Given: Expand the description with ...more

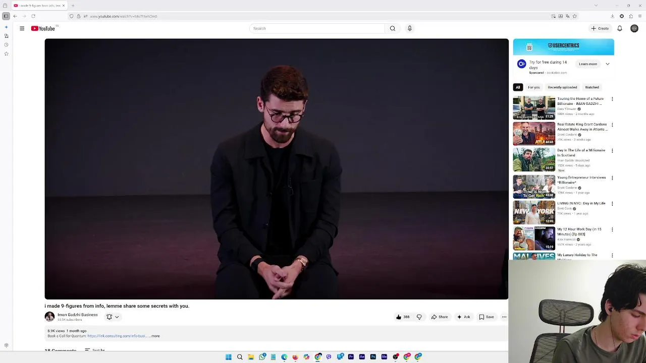Looking at the screenshot, I should coord(154,336).
